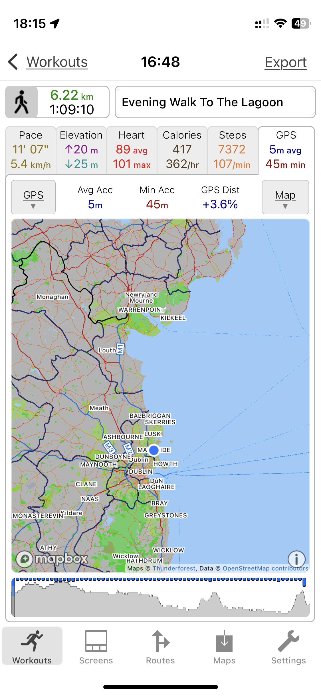Screen dimensions: 321x696
Task: Show the Heart rate tab
Action: point(132,150)
